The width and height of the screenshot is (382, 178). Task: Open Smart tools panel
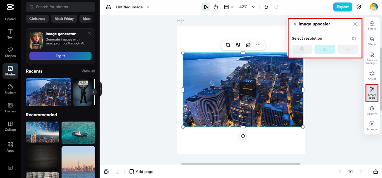click(x=372, y=93)
